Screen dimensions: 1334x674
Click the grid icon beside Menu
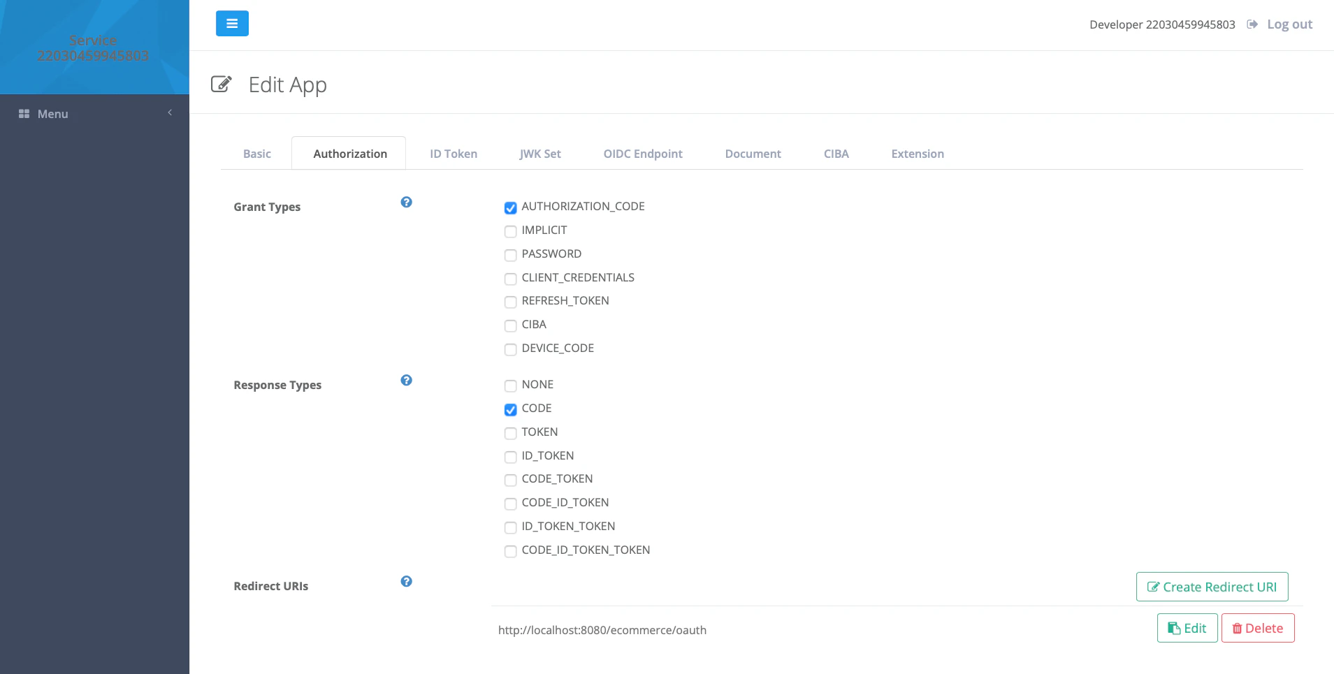pos(22,113)
